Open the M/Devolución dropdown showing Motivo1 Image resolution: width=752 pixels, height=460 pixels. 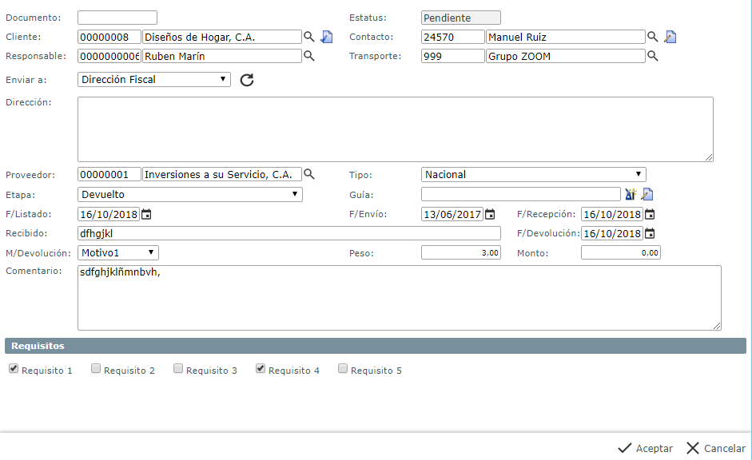click(118, 252)
